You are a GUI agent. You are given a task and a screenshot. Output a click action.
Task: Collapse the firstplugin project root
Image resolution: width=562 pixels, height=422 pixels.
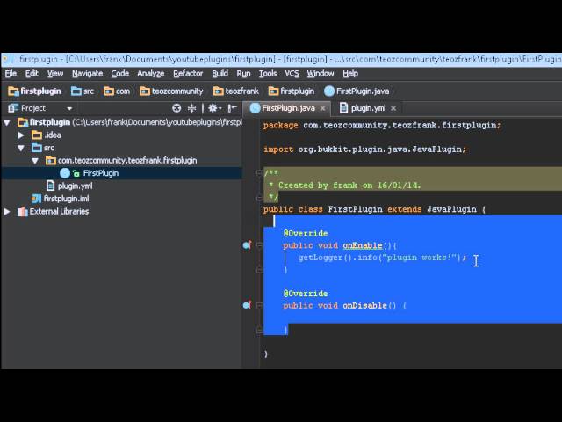(7, 122)
